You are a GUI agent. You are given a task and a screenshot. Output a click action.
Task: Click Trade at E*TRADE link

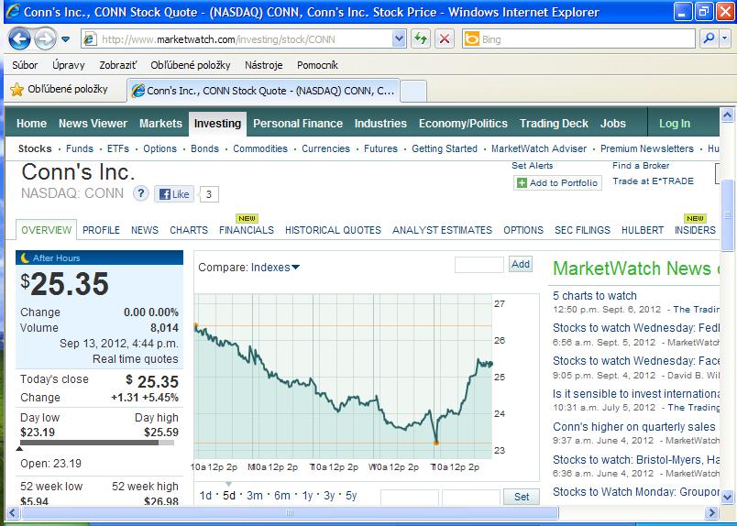click(x=653, y=181)
